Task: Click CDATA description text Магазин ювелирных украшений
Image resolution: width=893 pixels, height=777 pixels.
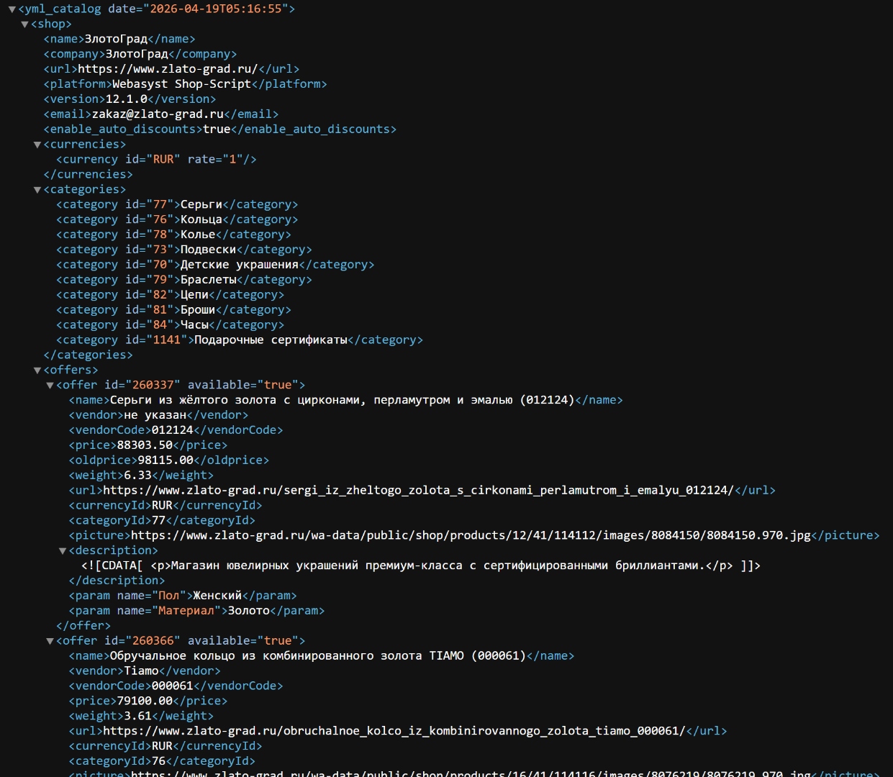Action: [x=439, y=566]
